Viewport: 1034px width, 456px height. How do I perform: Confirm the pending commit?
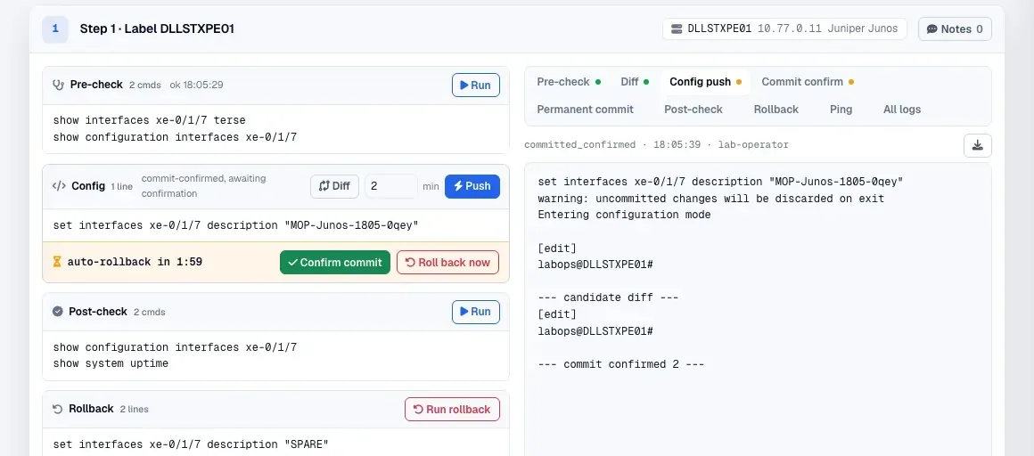(335, 262)
